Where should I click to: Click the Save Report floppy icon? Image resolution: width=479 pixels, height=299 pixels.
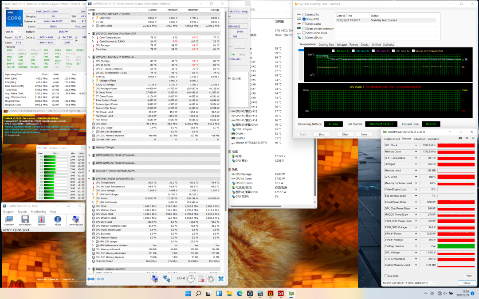[25, 220]
